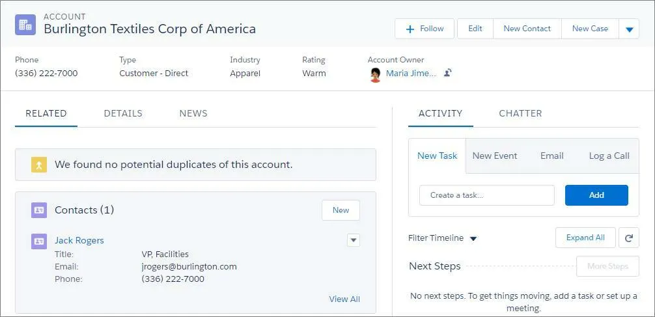The height and width of the screenshot is (317, 655).
Task: Click the account phone (336) 222-7000 in header
Action: (46, 74)
